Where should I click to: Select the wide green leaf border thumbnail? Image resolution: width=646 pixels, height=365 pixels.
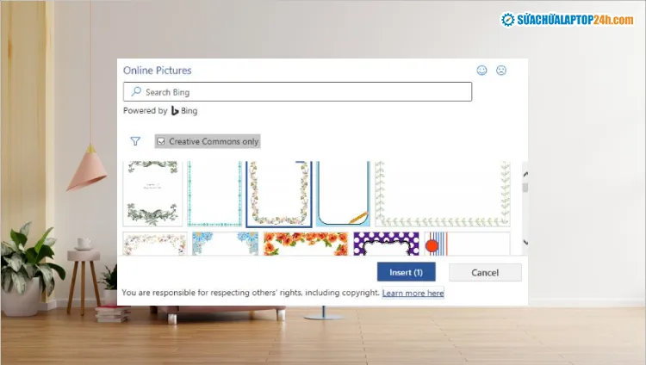point(442,194)
